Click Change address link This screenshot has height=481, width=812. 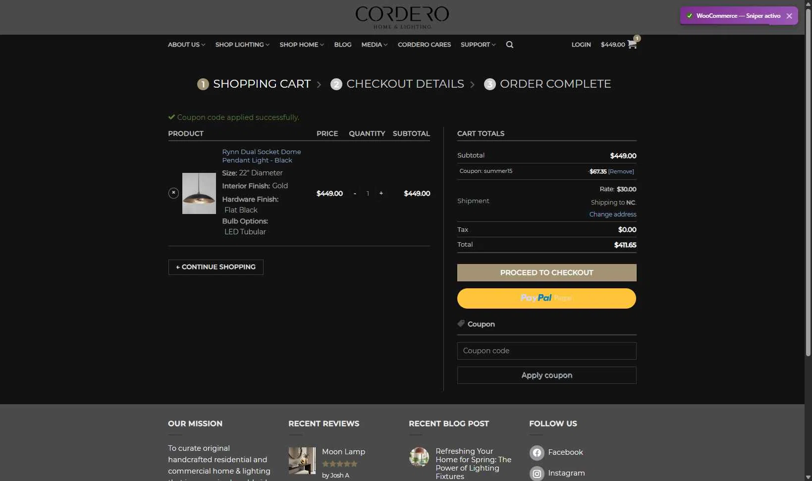click(613, 214)
